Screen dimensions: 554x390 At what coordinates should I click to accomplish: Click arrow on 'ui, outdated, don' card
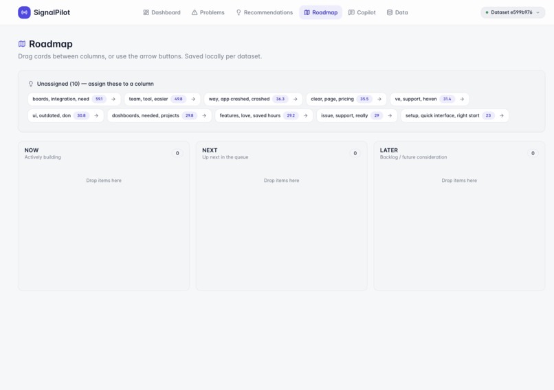[96, 116]
